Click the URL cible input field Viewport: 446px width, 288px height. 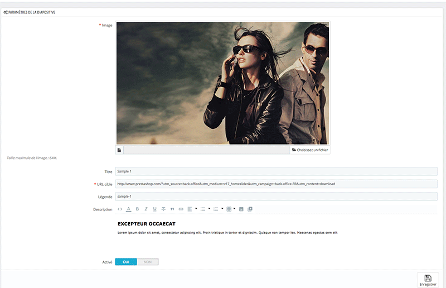[276, 184]
